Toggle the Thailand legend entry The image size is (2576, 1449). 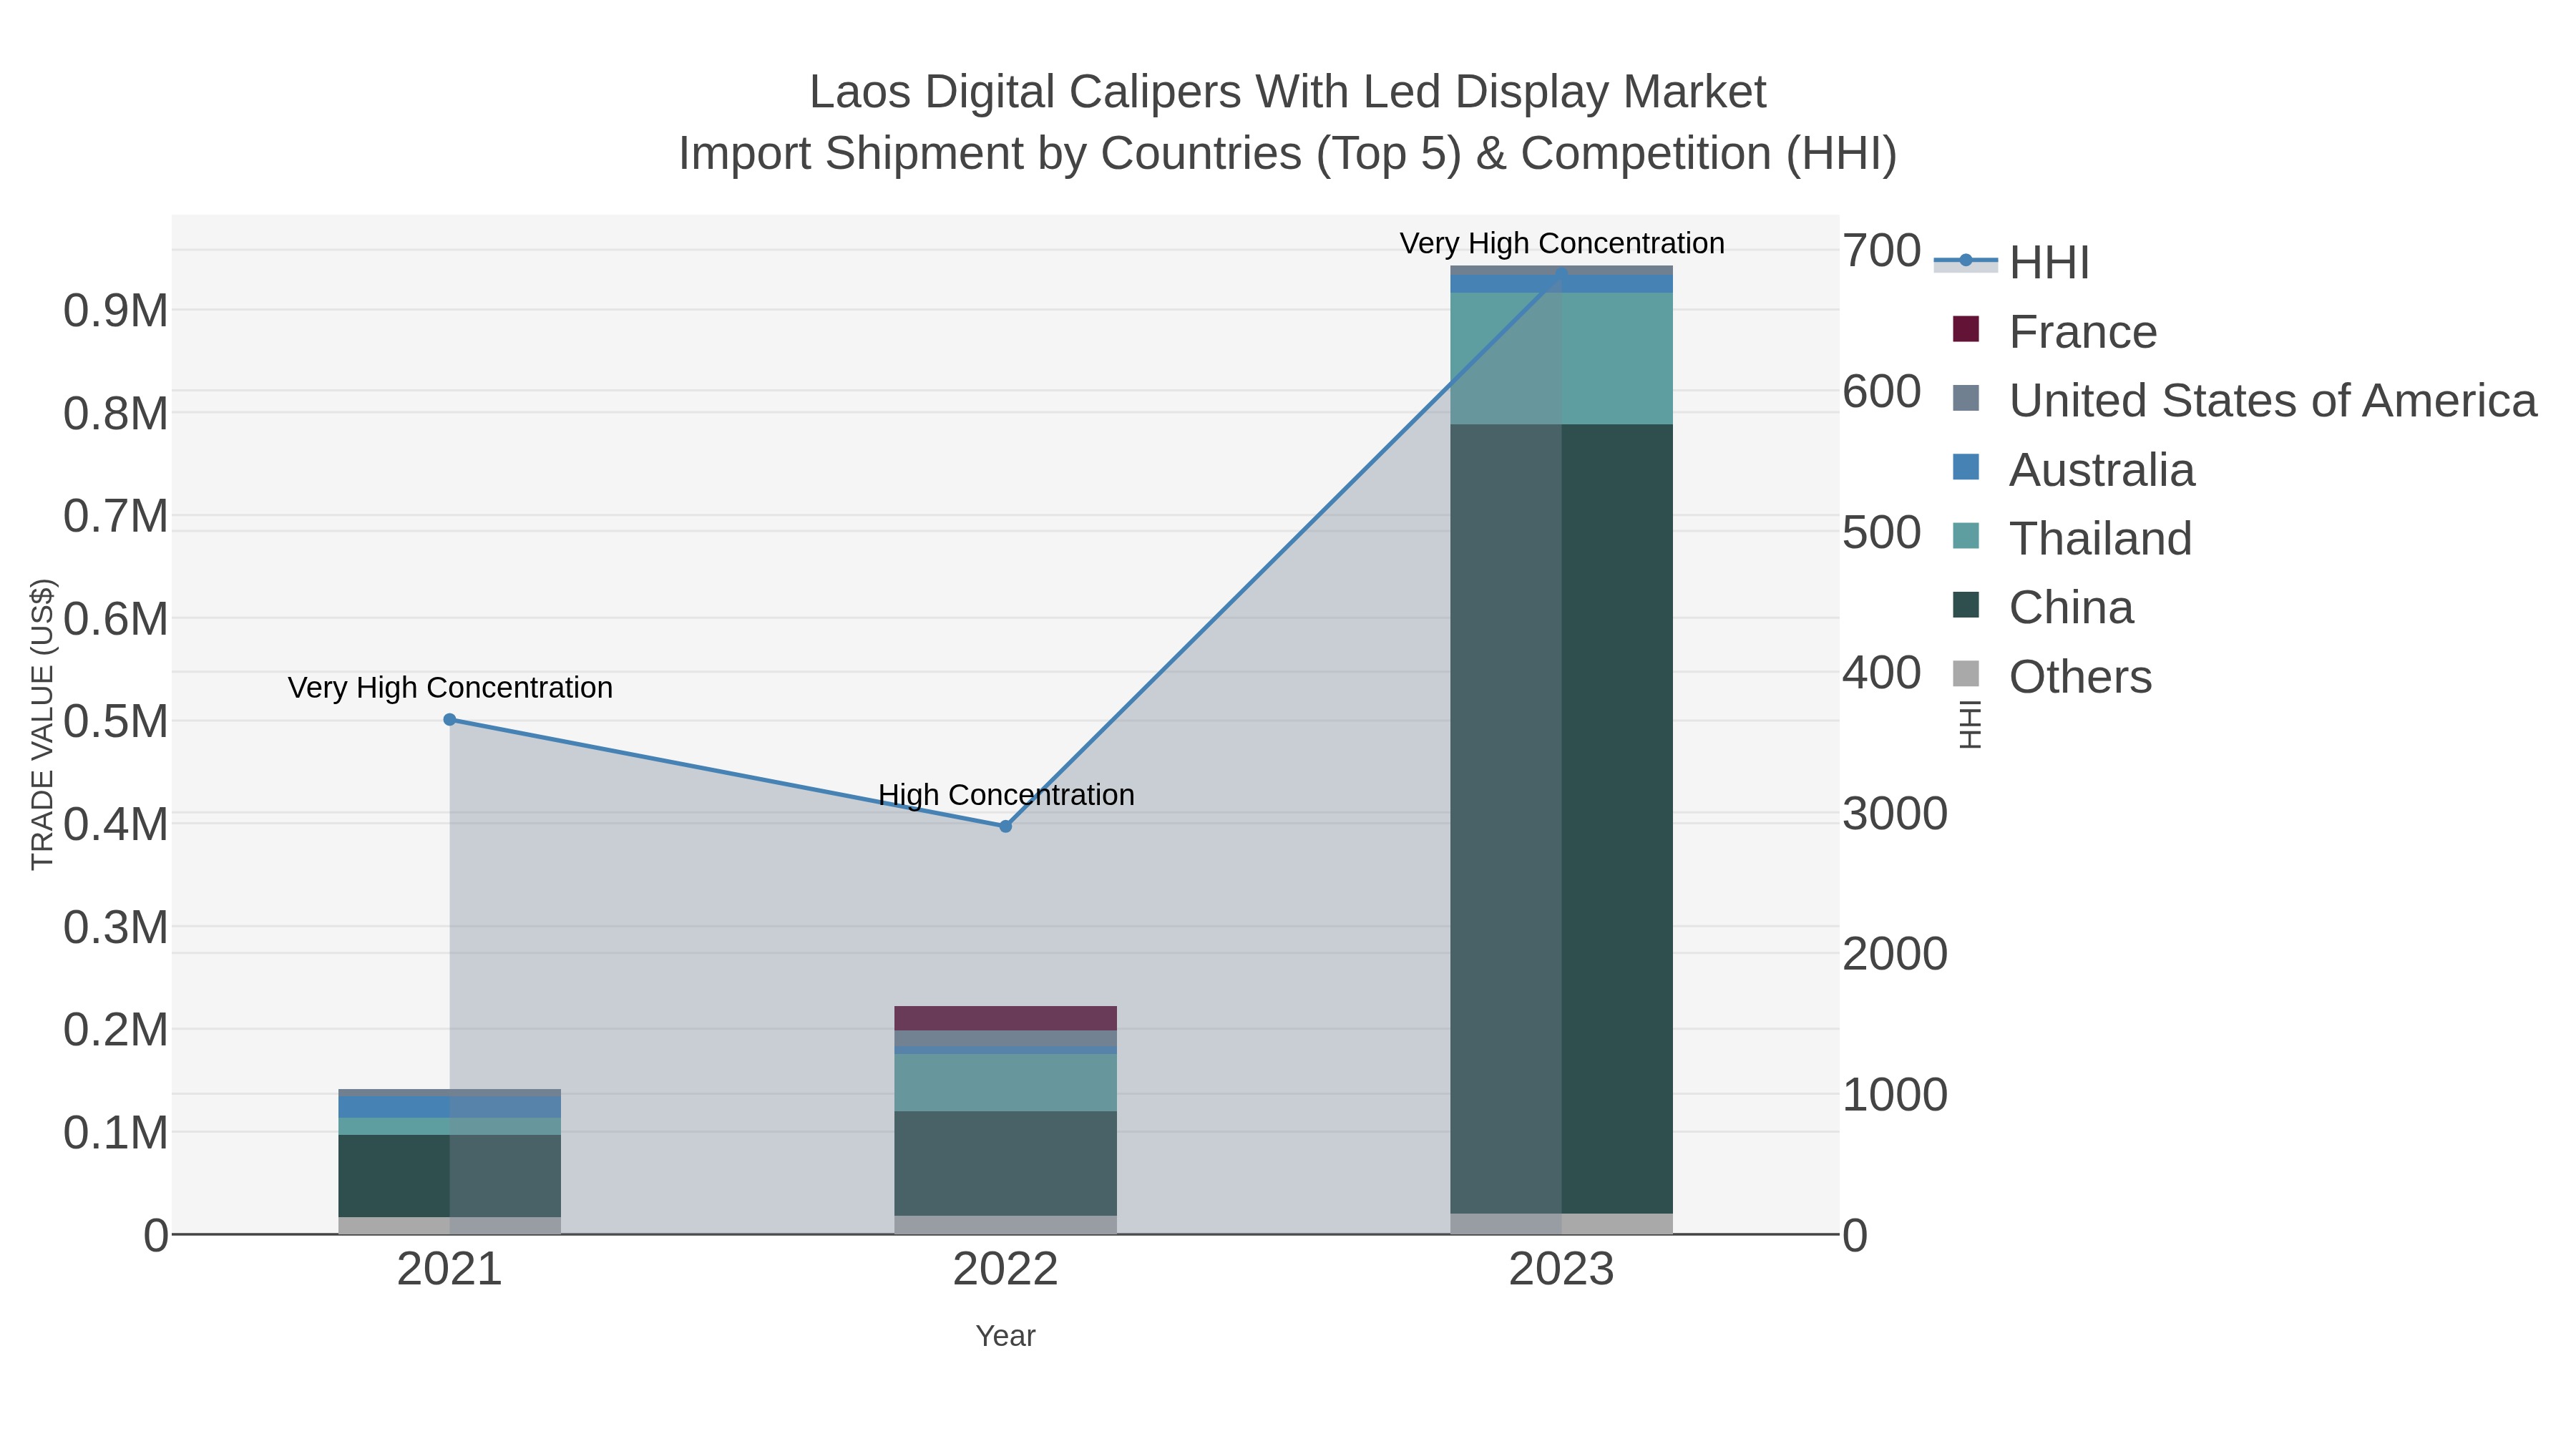(2072, 538)
